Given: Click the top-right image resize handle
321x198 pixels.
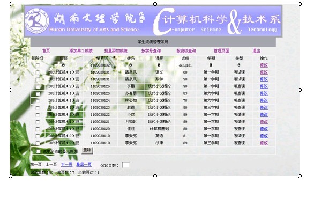Looking at the screenshot, I should [x=300, y=4].
